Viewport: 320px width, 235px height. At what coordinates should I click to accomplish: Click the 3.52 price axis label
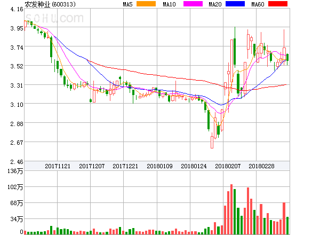17,66
